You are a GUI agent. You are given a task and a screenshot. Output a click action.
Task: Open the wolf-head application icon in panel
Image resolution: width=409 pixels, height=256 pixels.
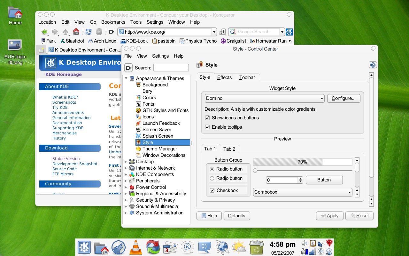point(119,247)
